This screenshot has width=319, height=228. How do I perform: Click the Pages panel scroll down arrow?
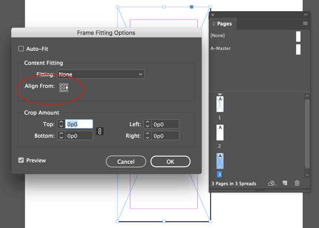(307, 175)
